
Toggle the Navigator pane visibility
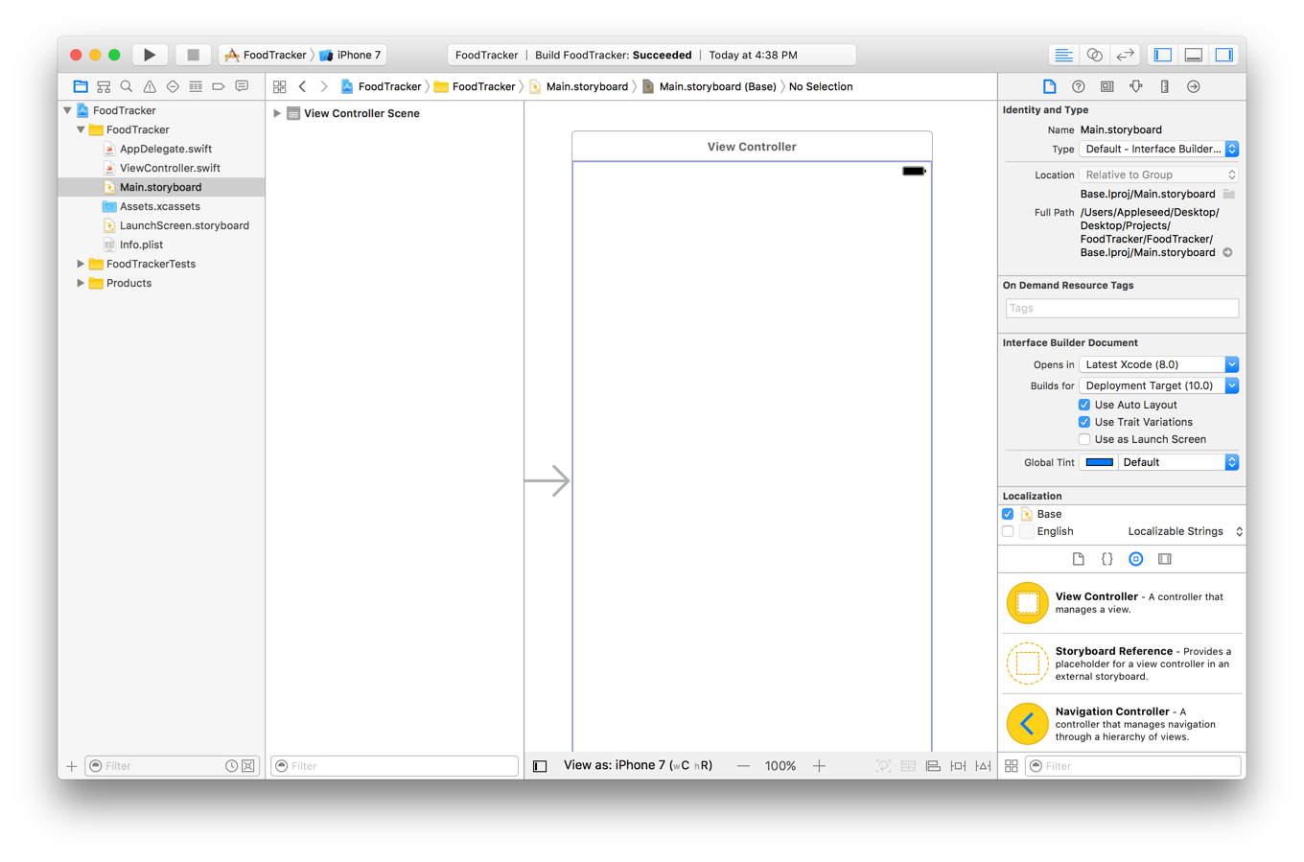click(x=1163, y=55)
